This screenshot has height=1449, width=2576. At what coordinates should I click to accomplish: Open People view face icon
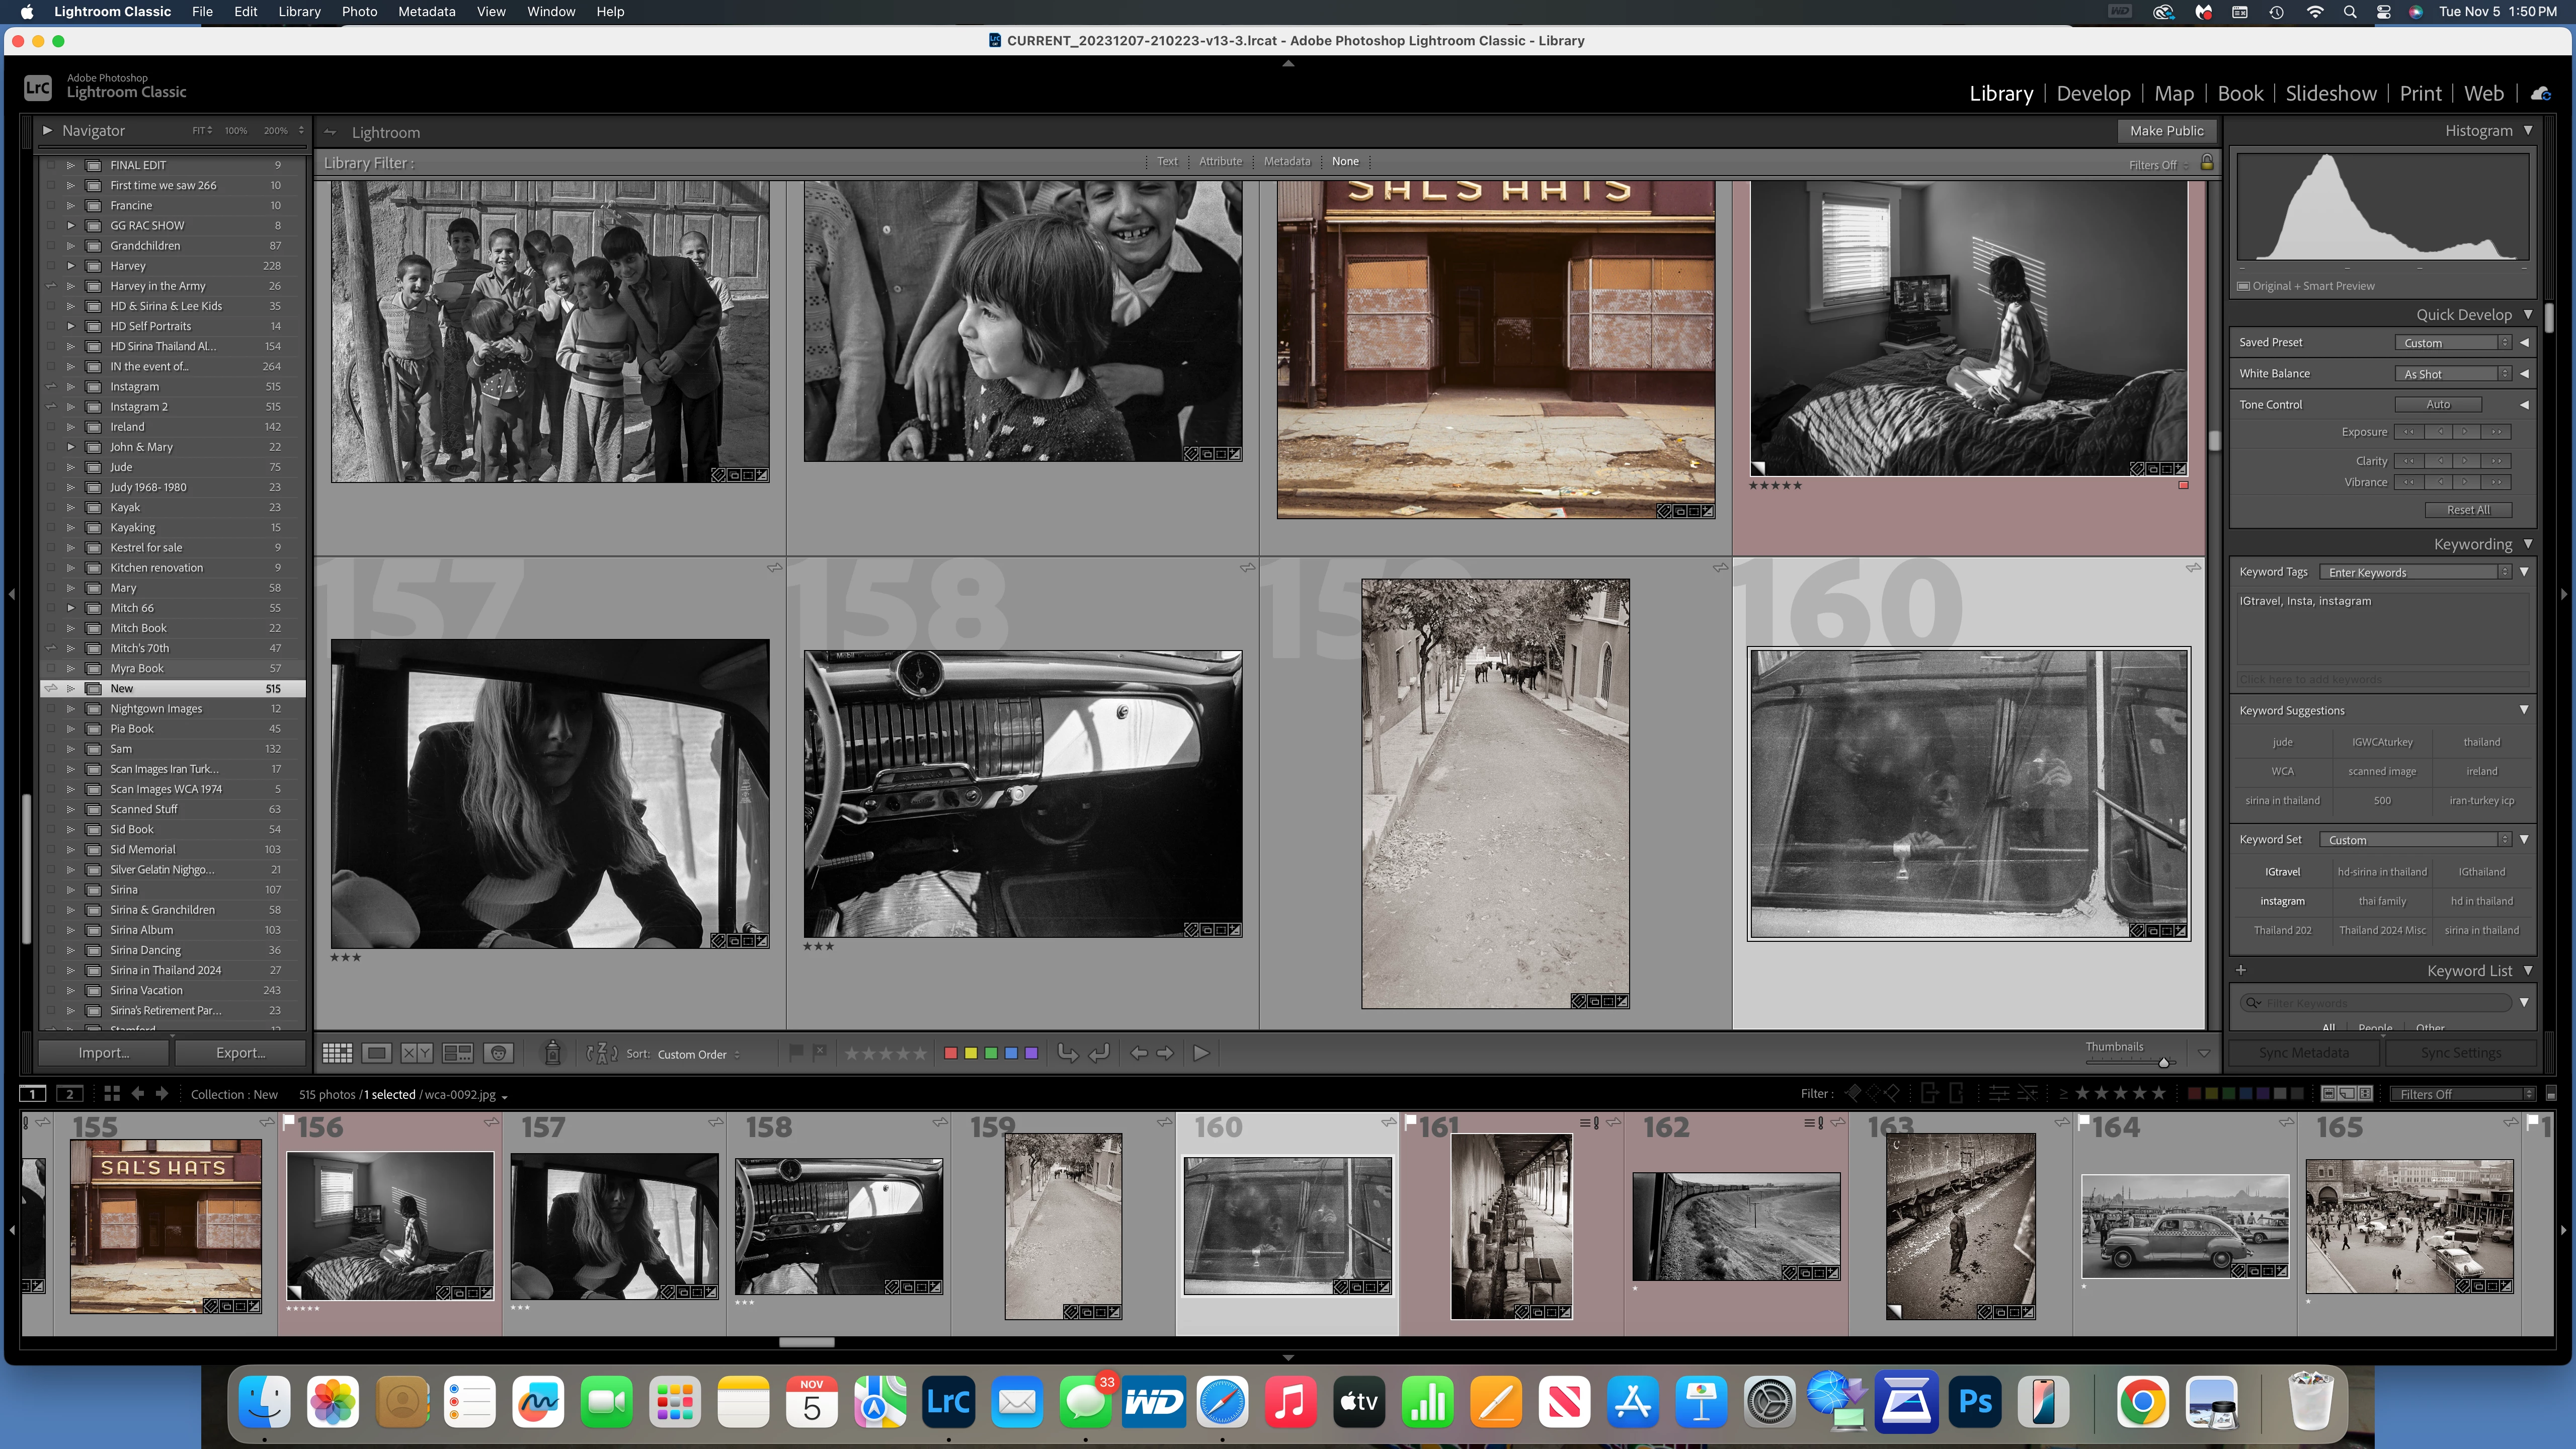point(498,1053)
